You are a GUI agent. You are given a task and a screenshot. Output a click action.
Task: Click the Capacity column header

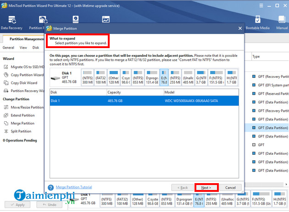tap(135, 92)
